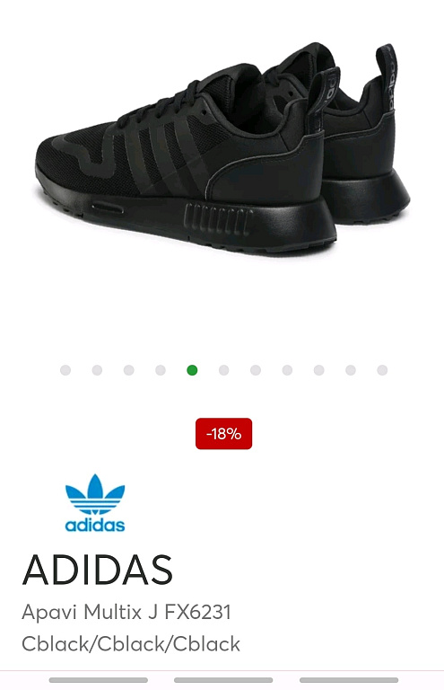Tap the left gray bar at bottom
This screenshot has width=444, height=690.
pyautogui.click(x=99, y=680)
